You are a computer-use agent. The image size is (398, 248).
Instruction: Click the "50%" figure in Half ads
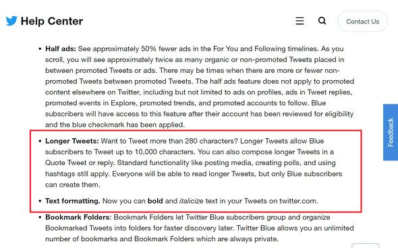[148, 49]
